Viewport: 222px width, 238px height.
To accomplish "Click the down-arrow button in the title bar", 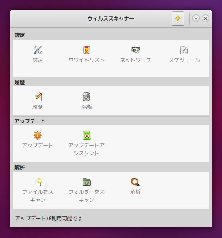I will click(x=196, y=18).
